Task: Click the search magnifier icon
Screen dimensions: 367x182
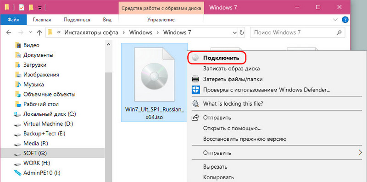Action: (339, 32)
